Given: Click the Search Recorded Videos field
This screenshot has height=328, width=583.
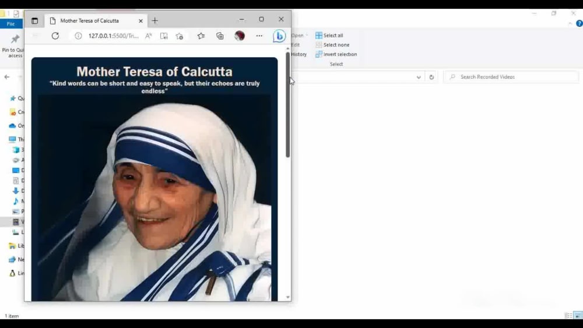Looking at the screenshot, I should [512, 77].
